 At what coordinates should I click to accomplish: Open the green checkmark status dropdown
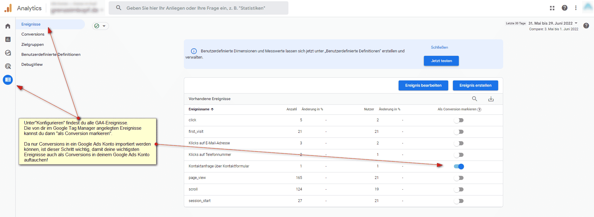tap(100, 26)
